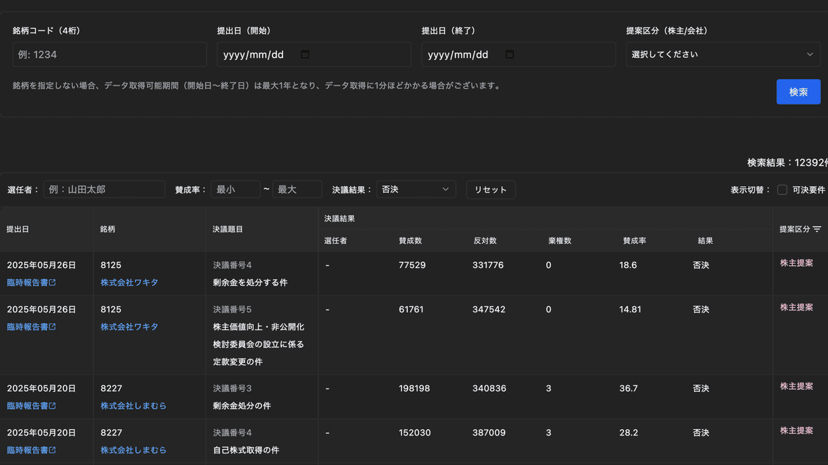Expand the 提案区分（株主/会社）dropdown
828x465 pixels.
click(723, 54)
